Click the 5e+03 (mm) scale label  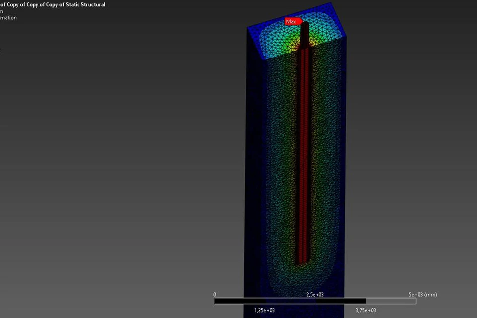422,294
